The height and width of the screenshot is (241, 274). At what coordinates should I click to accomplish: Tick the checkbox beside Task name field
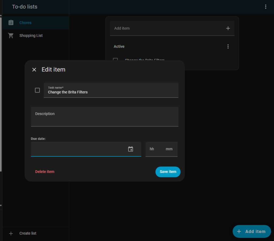[x=37, y=90]
